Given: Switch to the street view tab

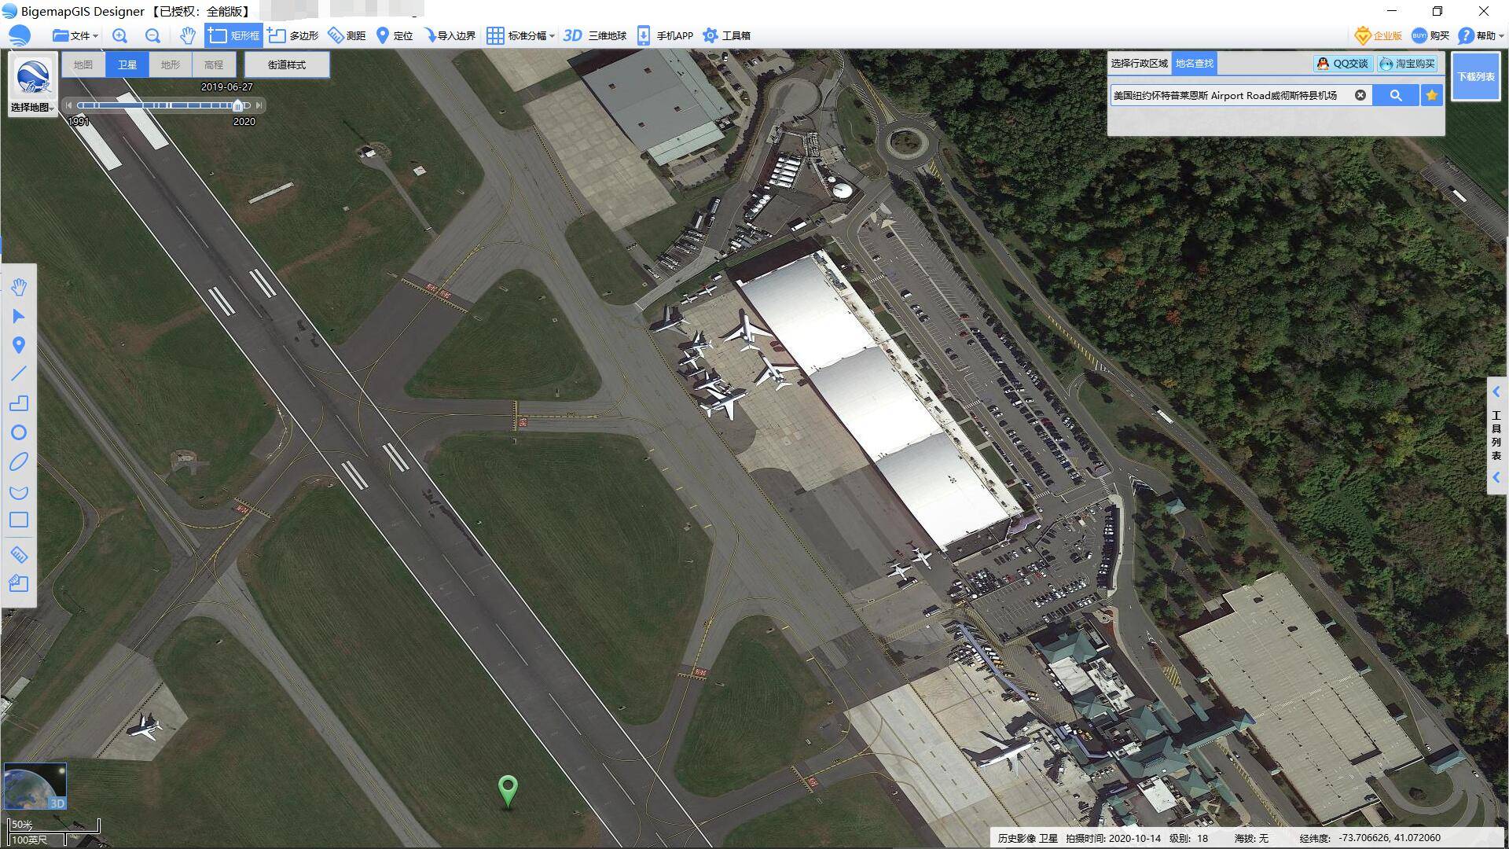Looking at the screenshot, I should click(287, 63).
